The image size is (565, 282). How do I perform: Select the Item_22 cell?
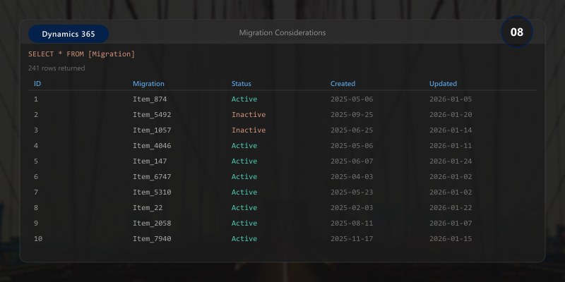(x=148, y=207)
